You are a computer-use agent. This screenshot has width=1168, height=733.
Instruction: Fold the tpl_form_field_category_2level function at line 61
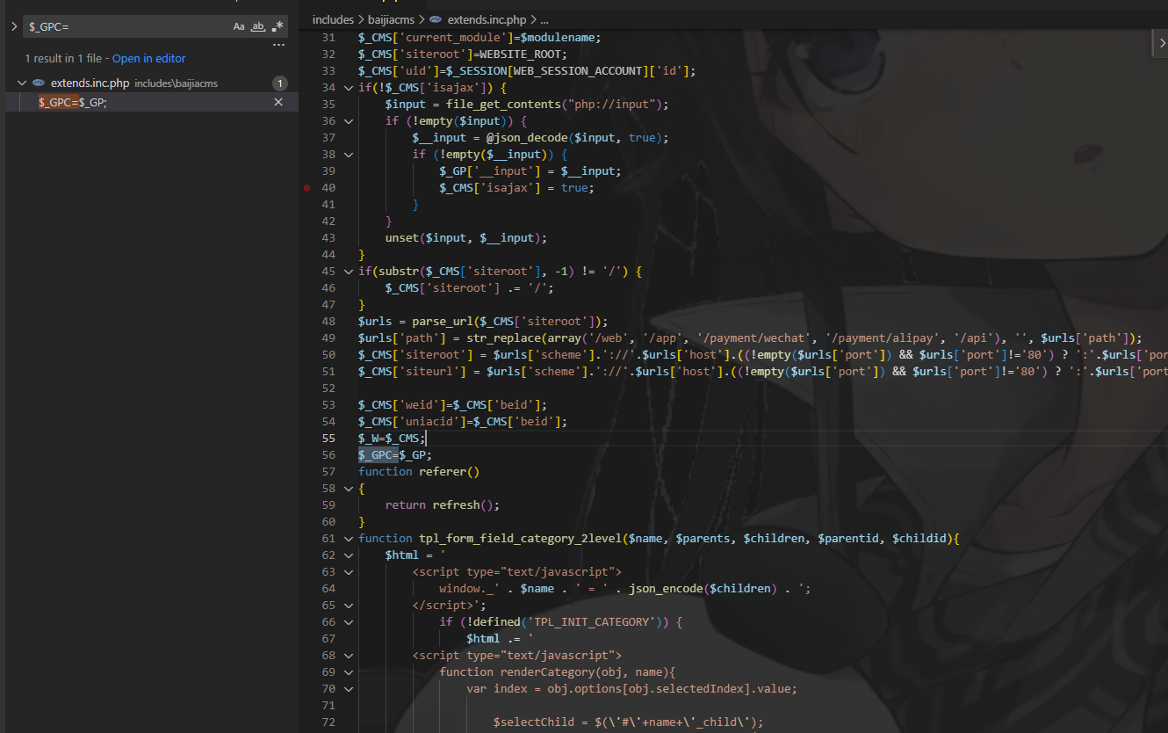pyautogui.click(x=349, y=539)
